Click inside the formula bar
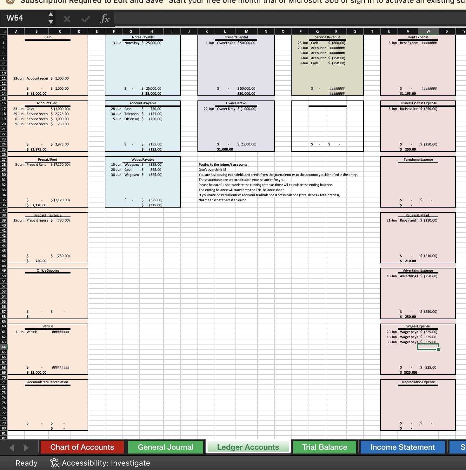This screenshot has height=470, width=466. tap(222, 18)
